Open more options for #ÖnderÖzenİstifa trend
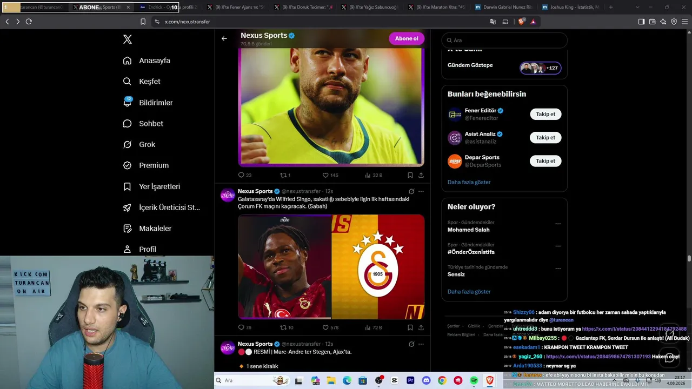This screenshot has width=692, height=389. point(558,246)
